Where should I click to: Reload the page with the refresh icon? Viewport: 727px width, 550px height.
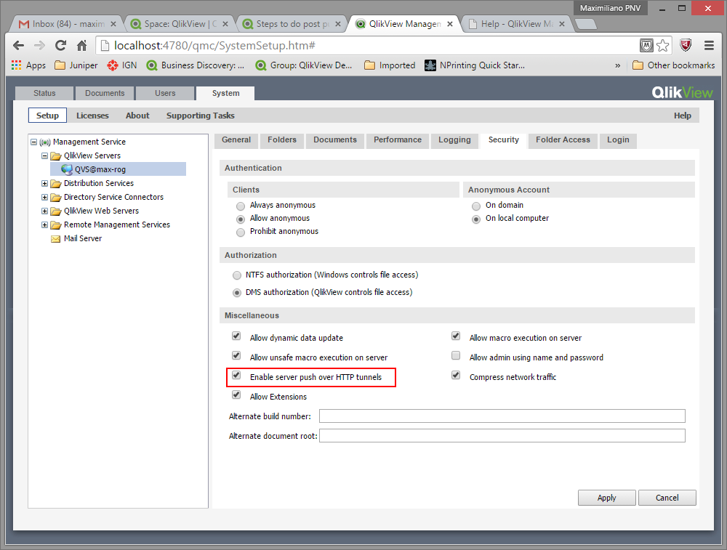coord(61,45)
